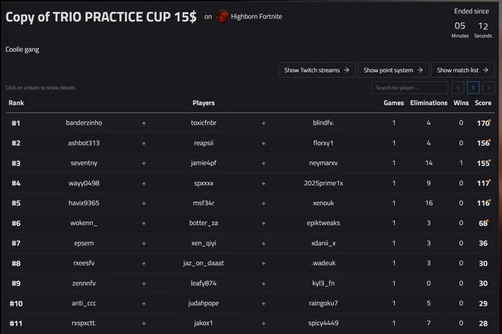Expand rank #5 team havix9365 row
This screenshot has height=334, width=502.
click(250, 203)
